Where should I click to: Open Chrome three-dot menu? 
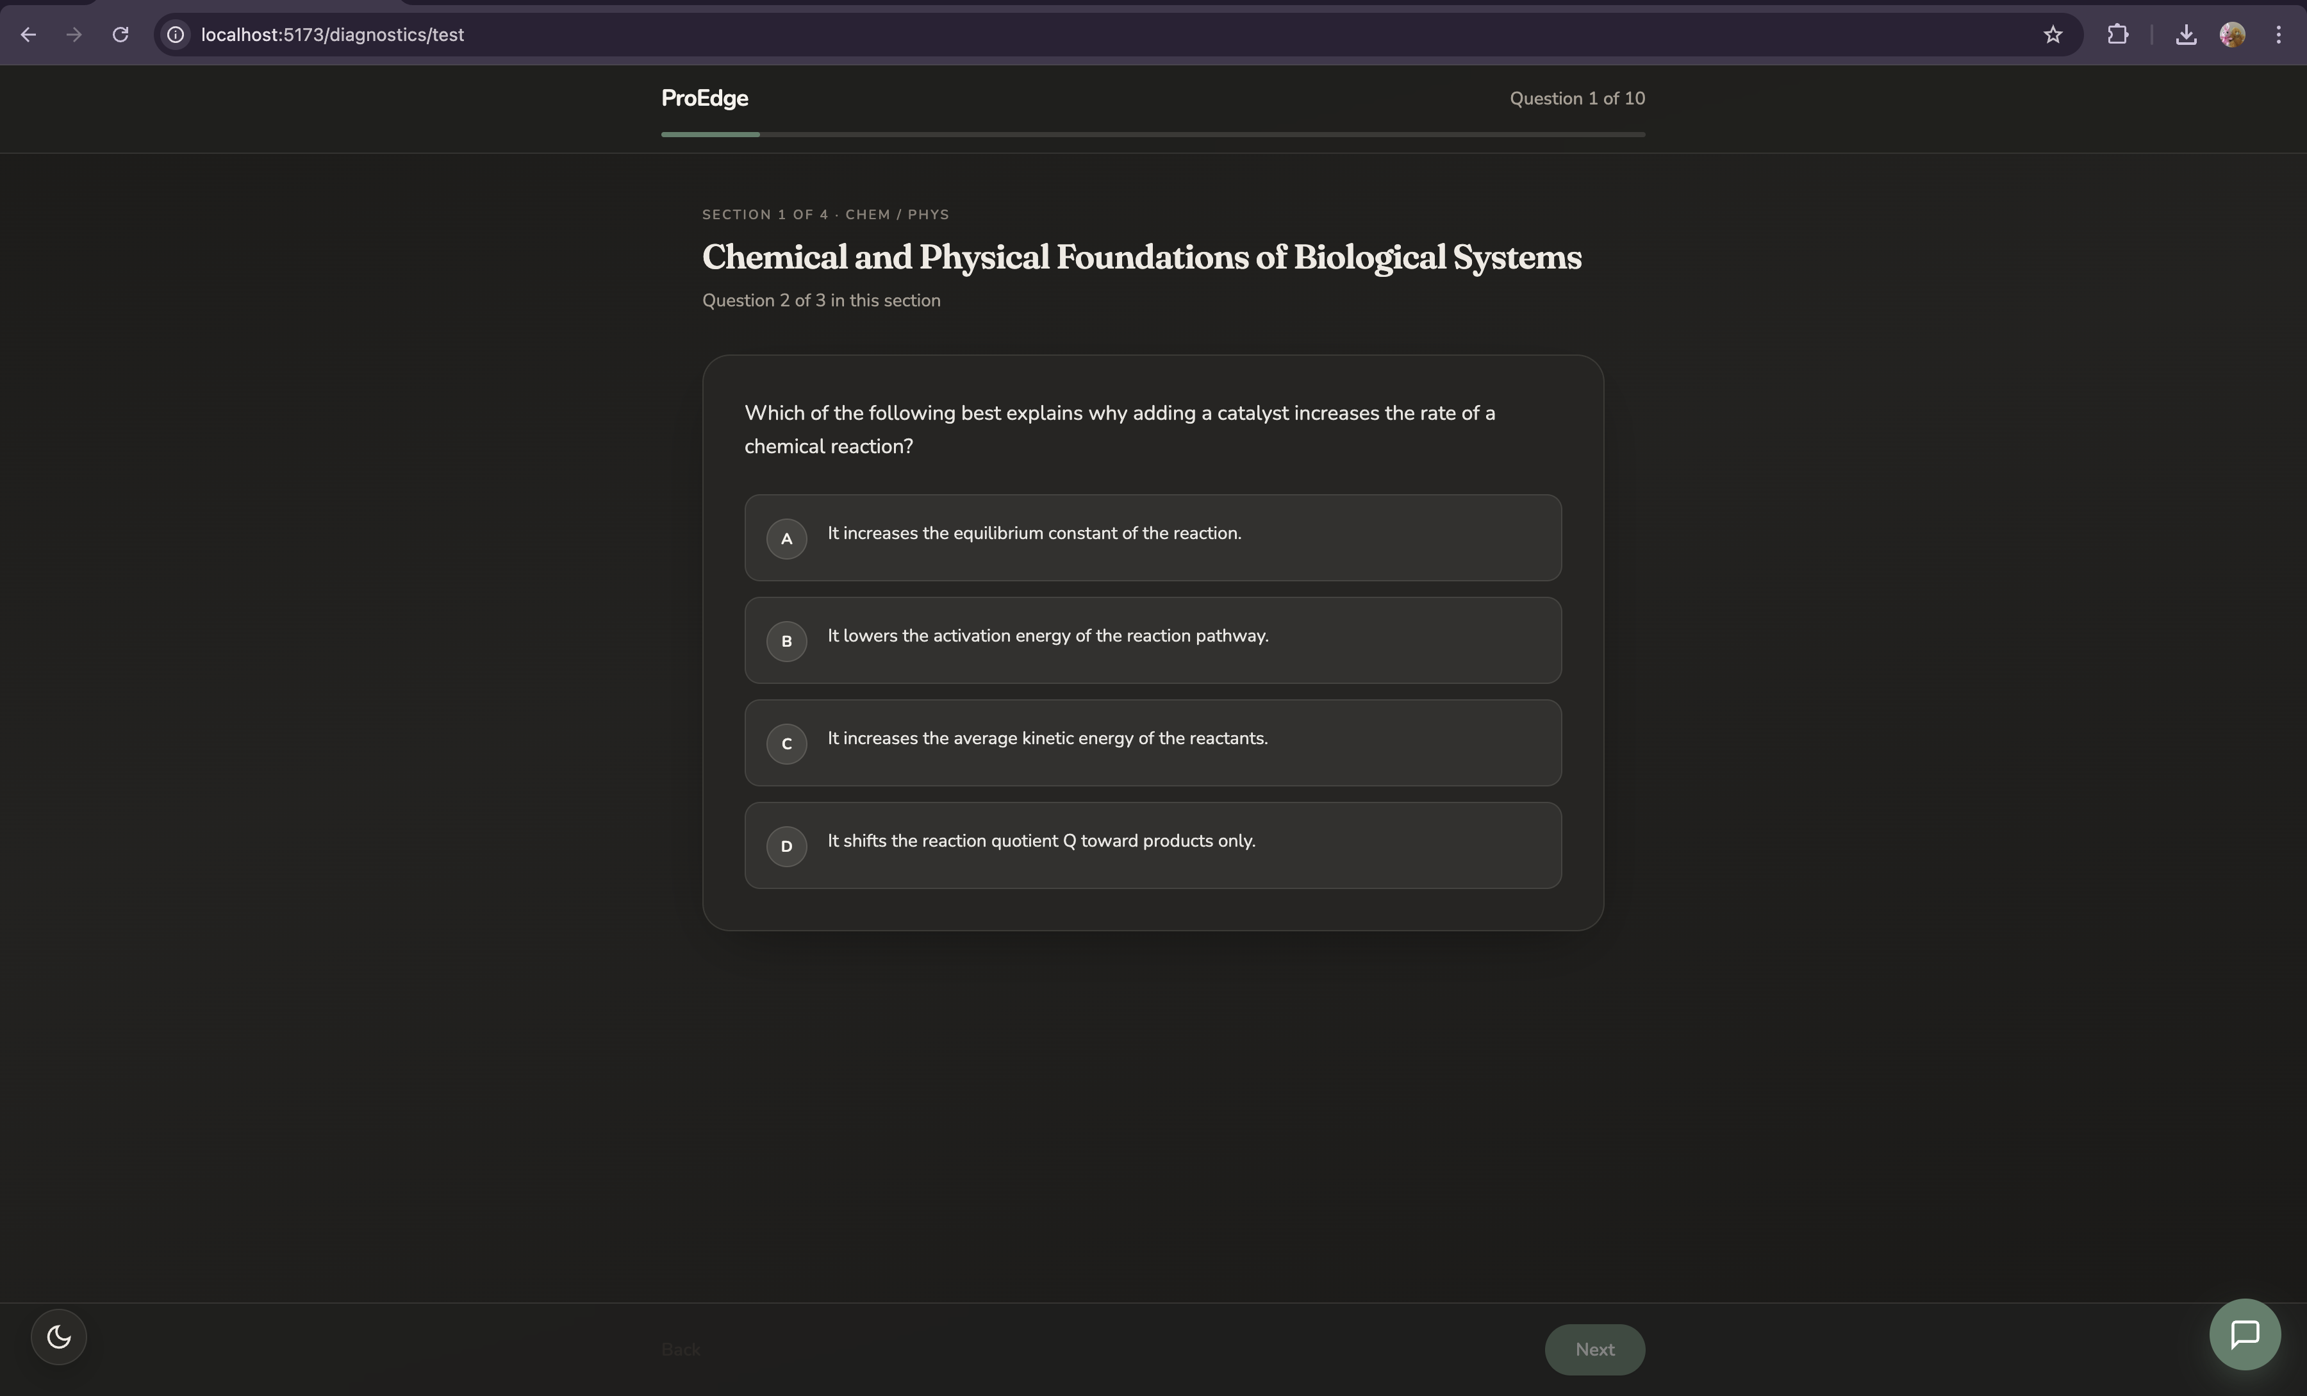[2278, 35]
